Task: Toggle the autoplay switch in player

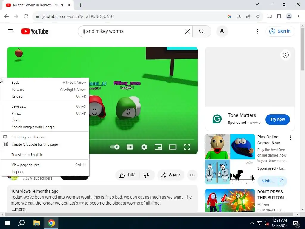Action: [115, 147]
